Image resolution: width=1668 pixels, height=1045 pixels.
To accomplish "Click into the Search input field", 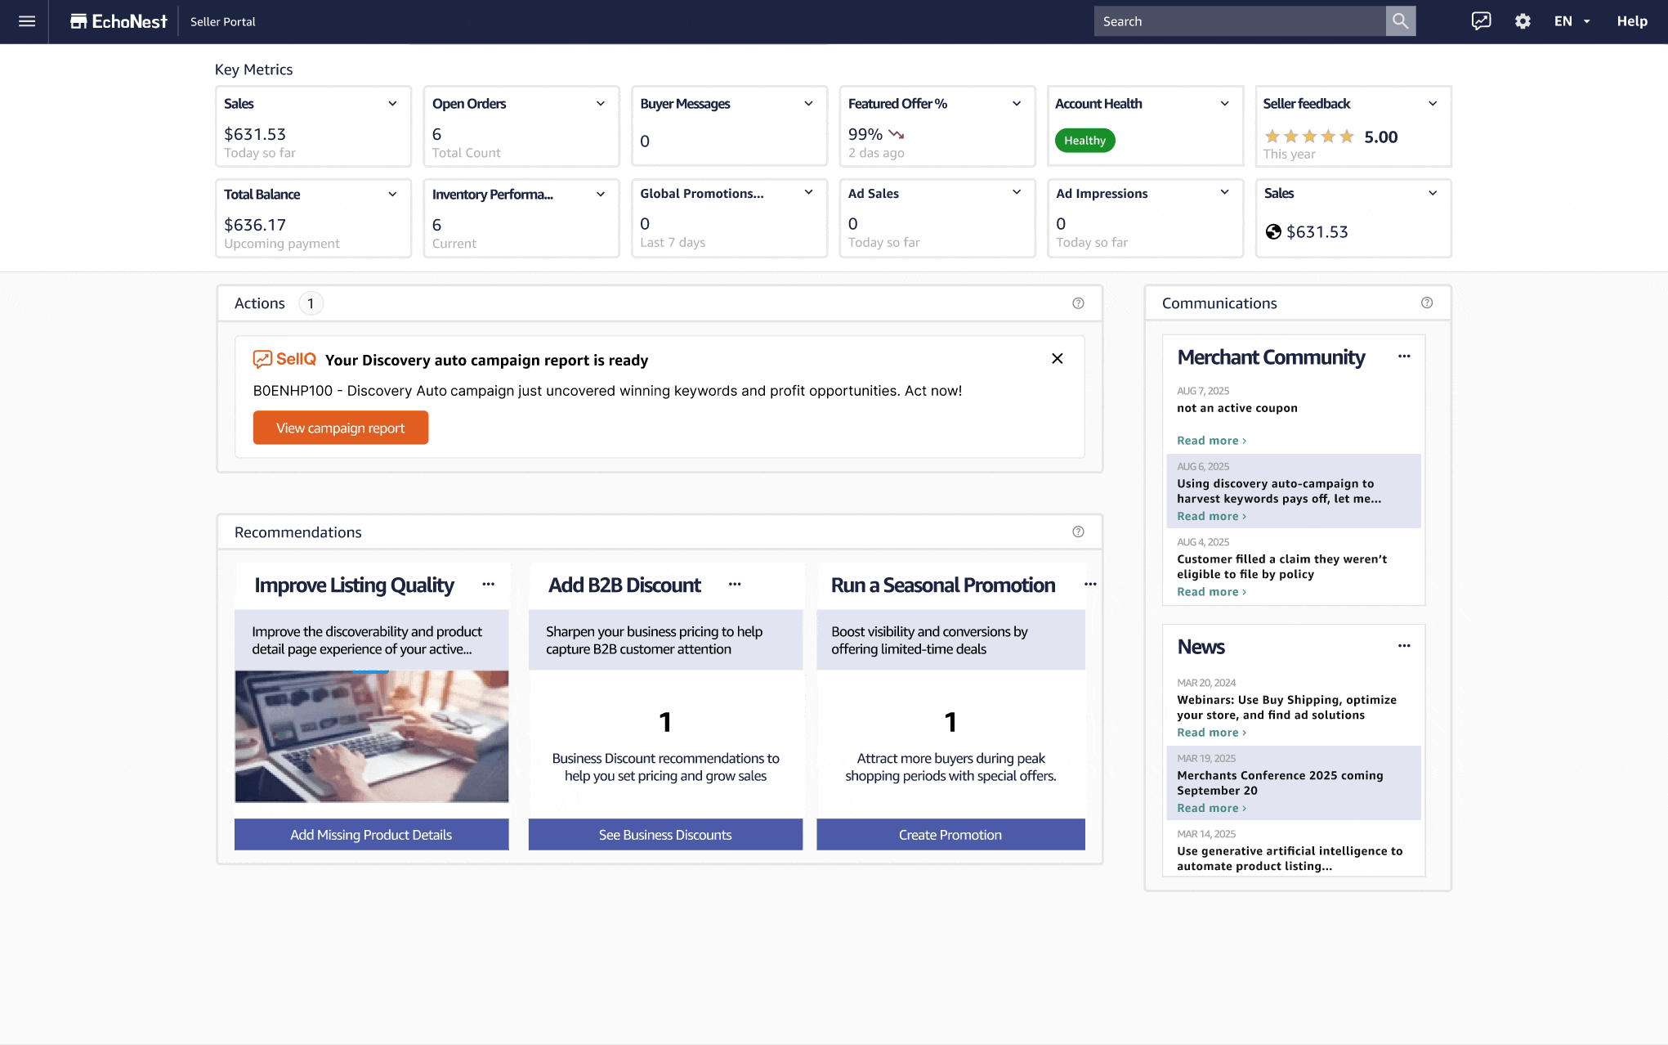I will [x=1238, y=21].
